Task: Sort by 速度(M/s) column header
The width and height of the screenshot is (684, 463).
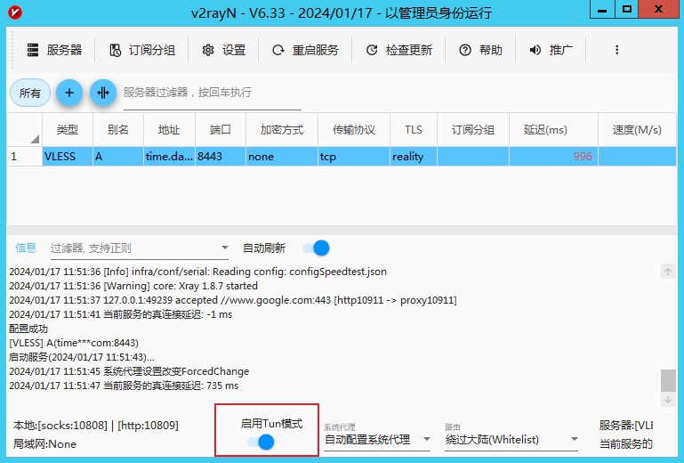Action: (x=637, y=130)
